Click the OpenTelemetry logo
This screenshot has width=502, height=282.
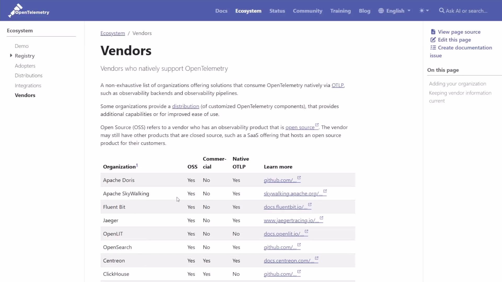point(28,11)
